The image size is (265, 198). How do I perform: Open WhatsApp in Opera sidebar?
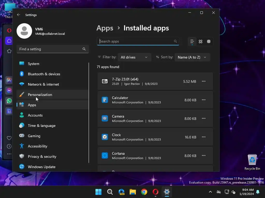pyautogui.click(x=9, y=101)
